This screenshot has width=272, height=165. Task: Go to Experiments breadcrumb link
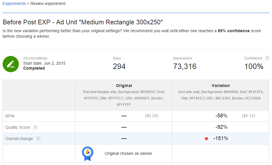click(14, 3)
